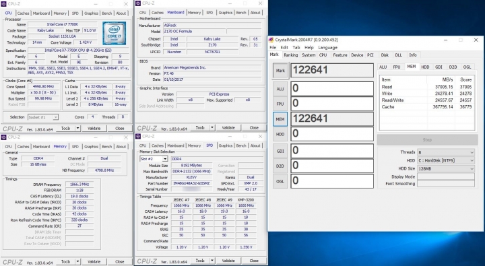The height and width of the screenshot is (266, 485).
Task: Click Validate button in Memory CPU-Z window
Action: tap(94, 261)
